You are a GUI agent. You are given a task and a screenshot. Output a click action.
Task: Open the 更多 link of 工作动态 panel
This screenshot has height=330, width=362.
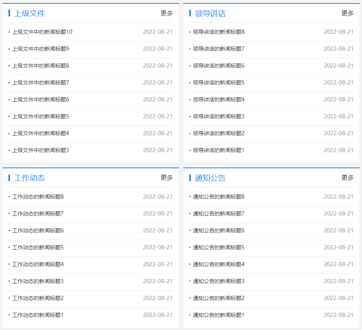[166, 177]
